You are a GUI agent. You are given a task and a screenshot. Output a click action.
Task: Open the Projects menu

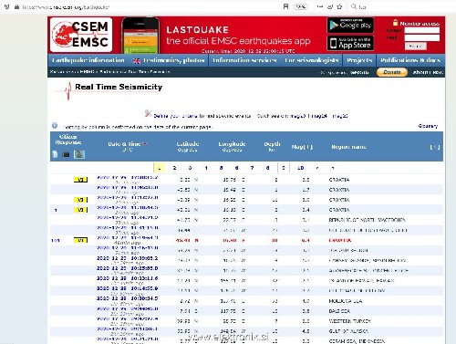tap(359, 60)
